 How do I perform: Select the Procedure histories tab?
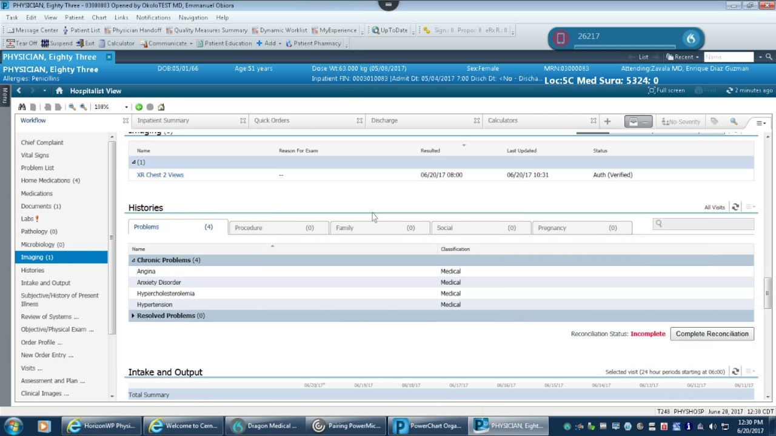[279, 228]
